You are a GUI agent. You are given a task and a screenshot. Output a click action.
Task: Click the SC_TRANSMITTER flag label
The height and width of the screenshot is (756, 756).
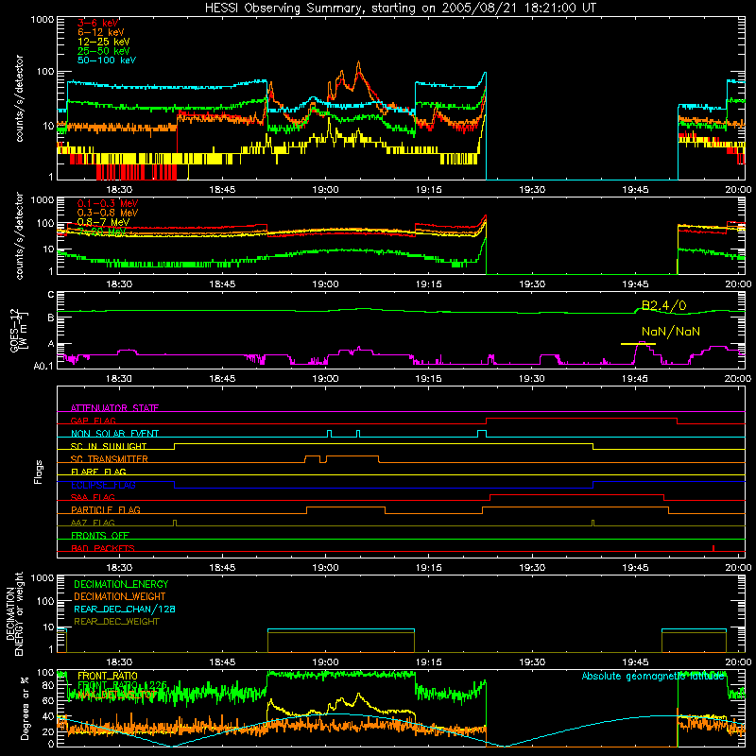(109, 458)
